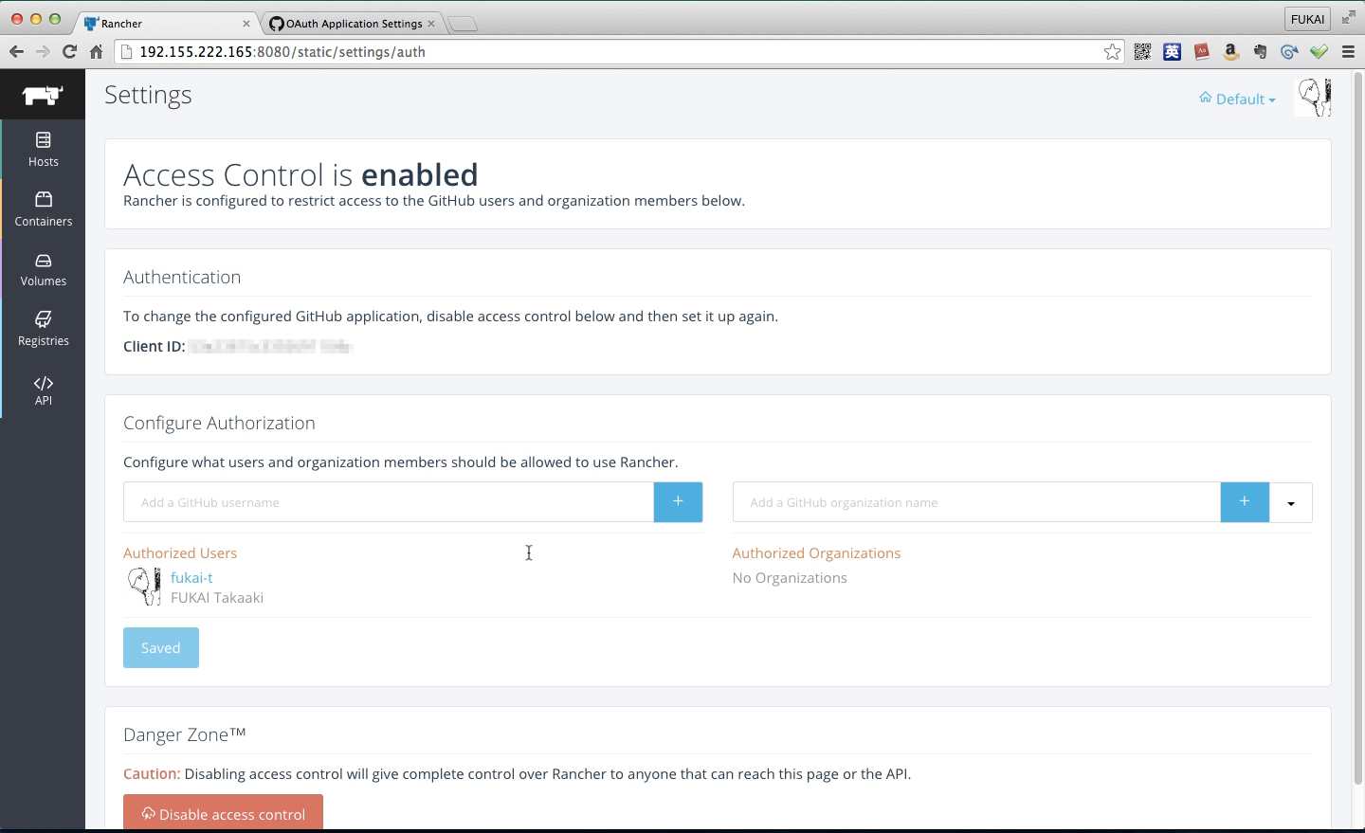Click the Rancher cow logo
The height and width of the screenshot is (833, 1365).
tap(43, 95)
